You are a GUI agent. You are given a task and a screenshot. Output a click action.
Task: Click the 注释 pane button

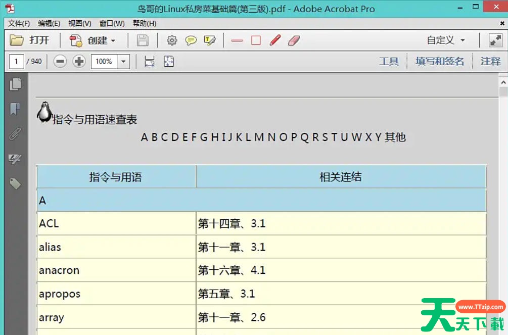[490, 62]
